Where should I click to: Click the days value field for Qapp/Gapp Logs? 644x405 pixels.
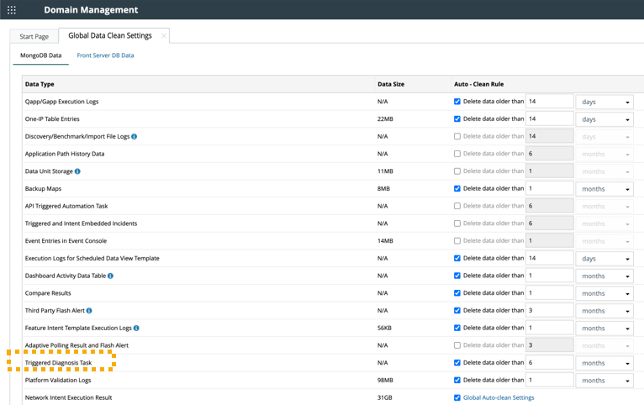(x=549, y=102)
